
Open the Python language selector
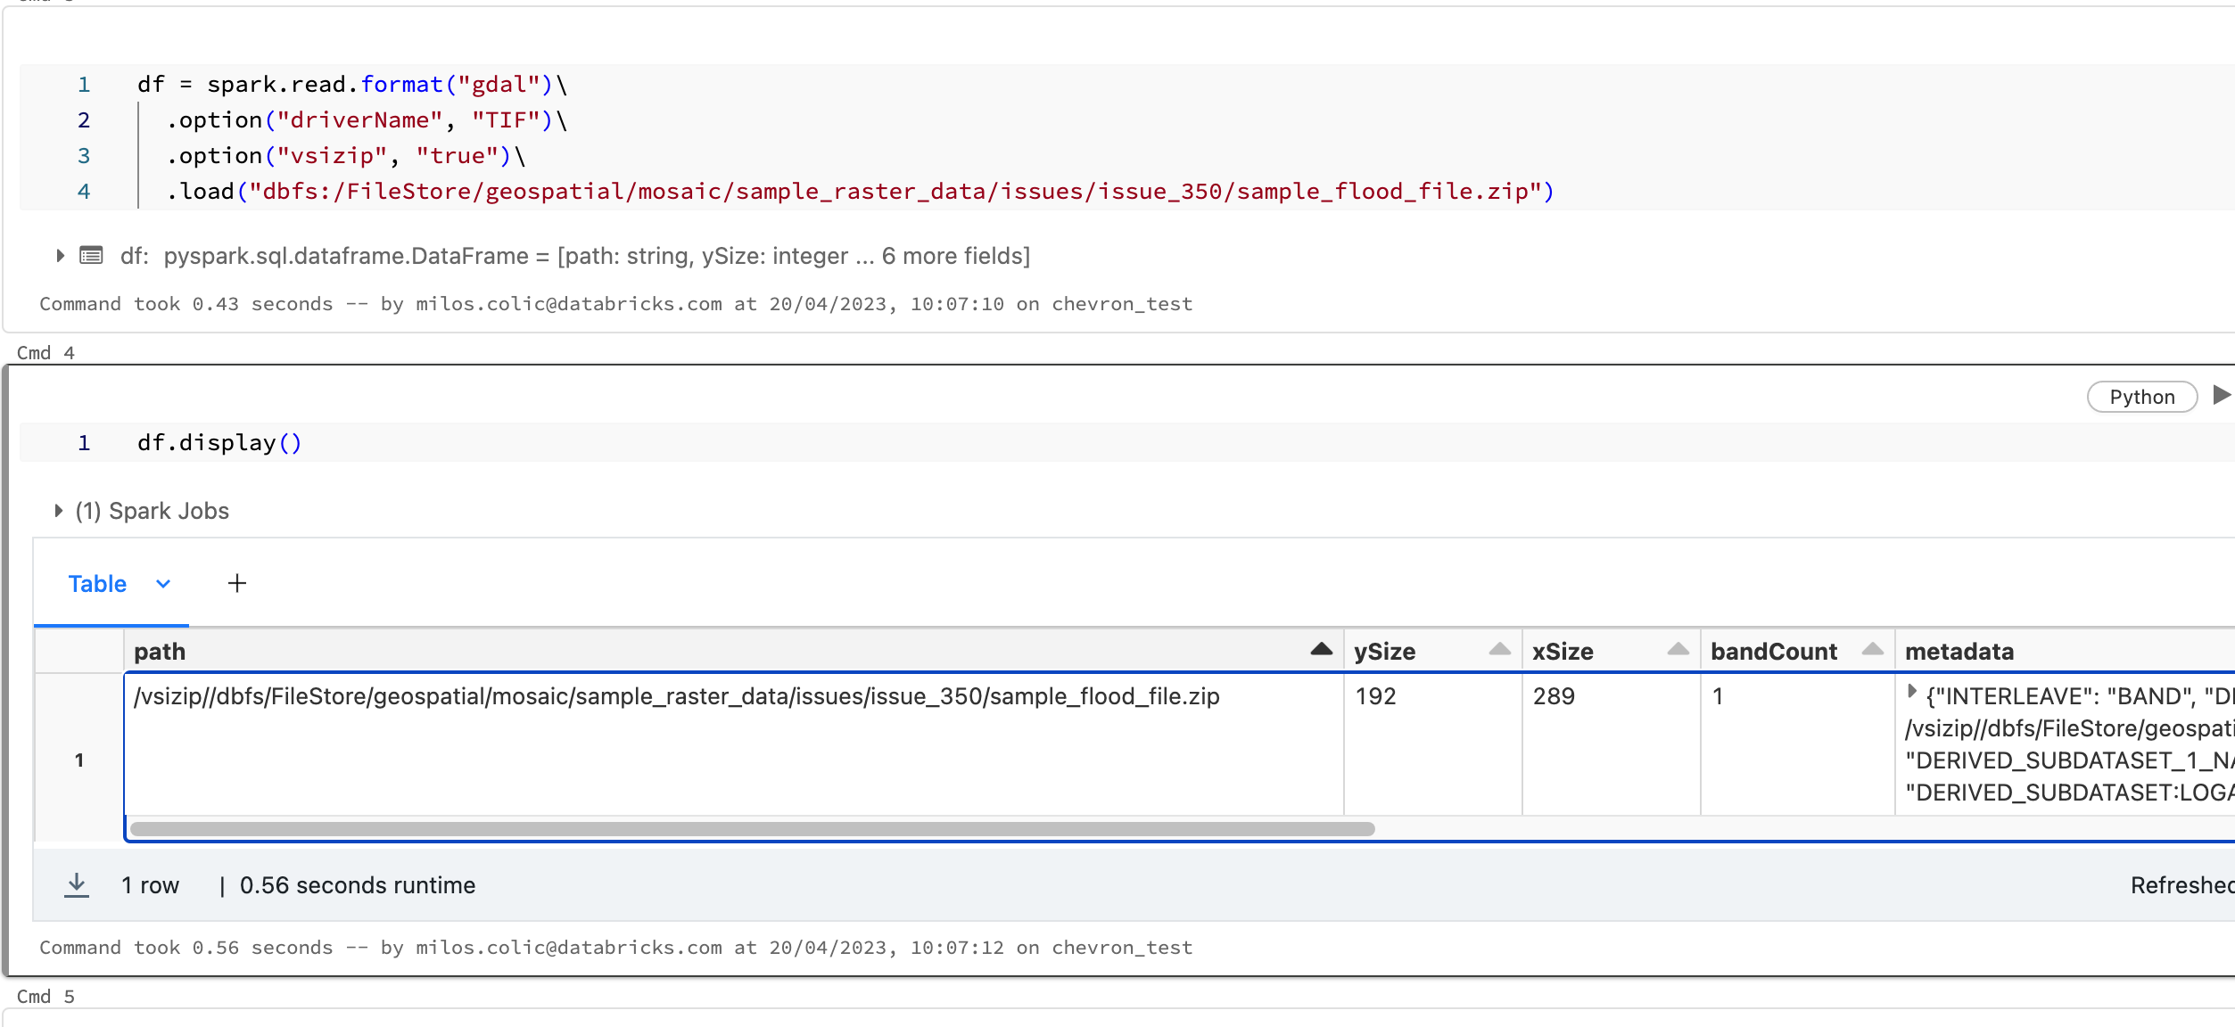pos(2142,397)
